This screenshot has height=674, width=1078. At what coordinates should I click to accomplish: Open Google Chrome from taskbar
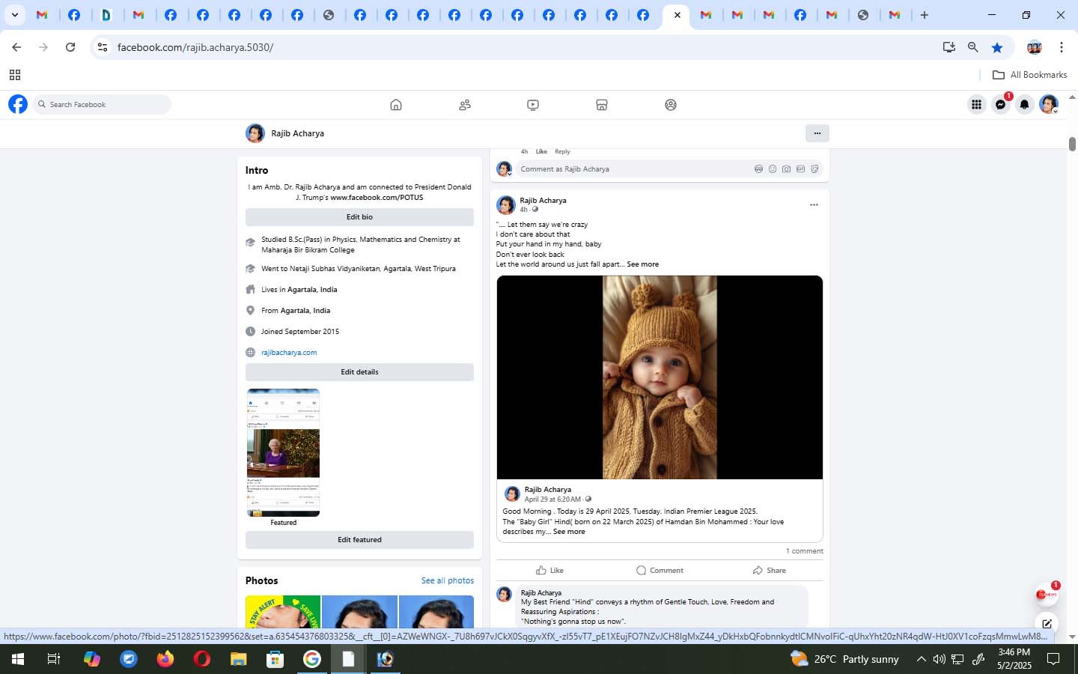pyautogui.click(x=311, y=659)
